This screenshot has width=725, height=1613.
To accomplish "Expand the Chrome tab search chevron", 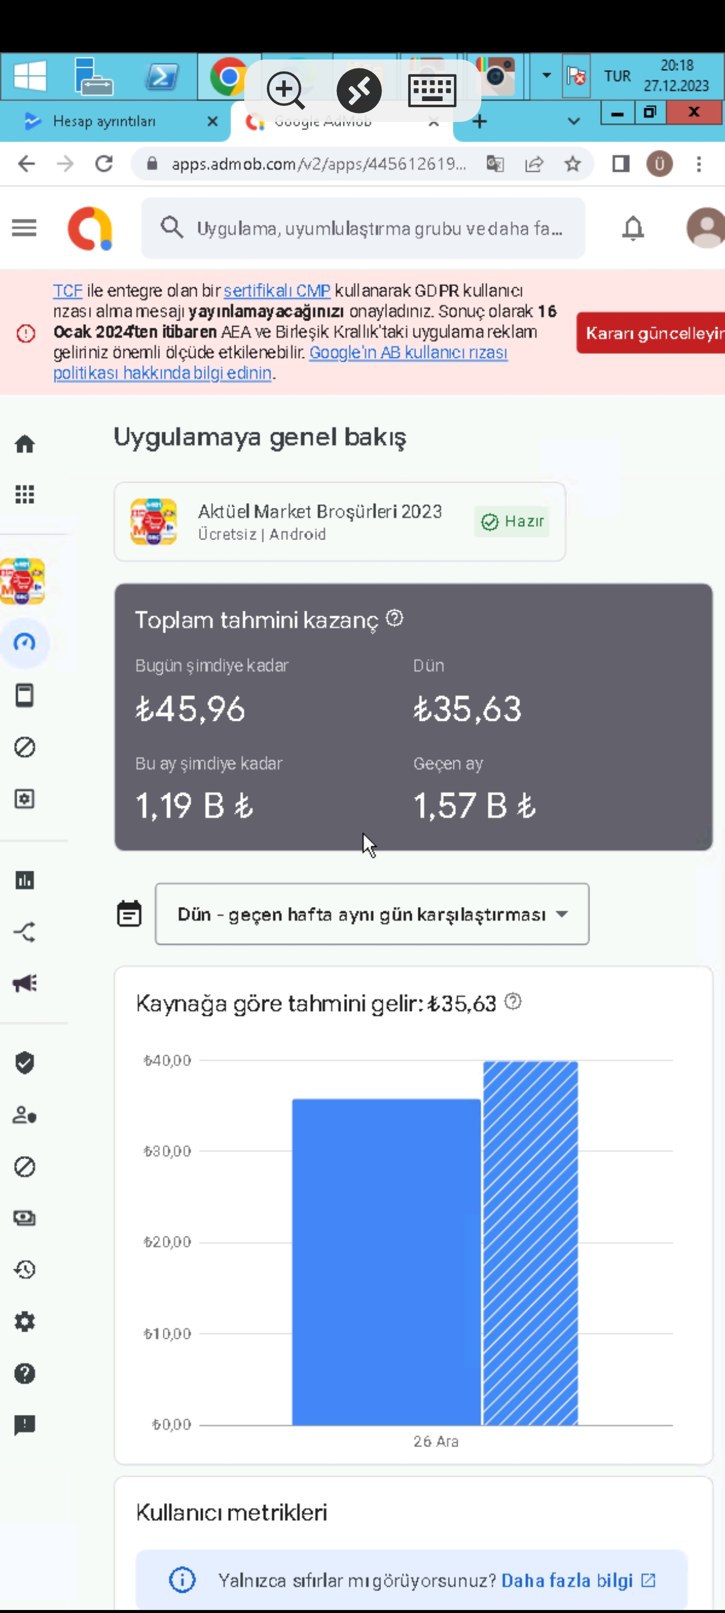I will [573, 121].
